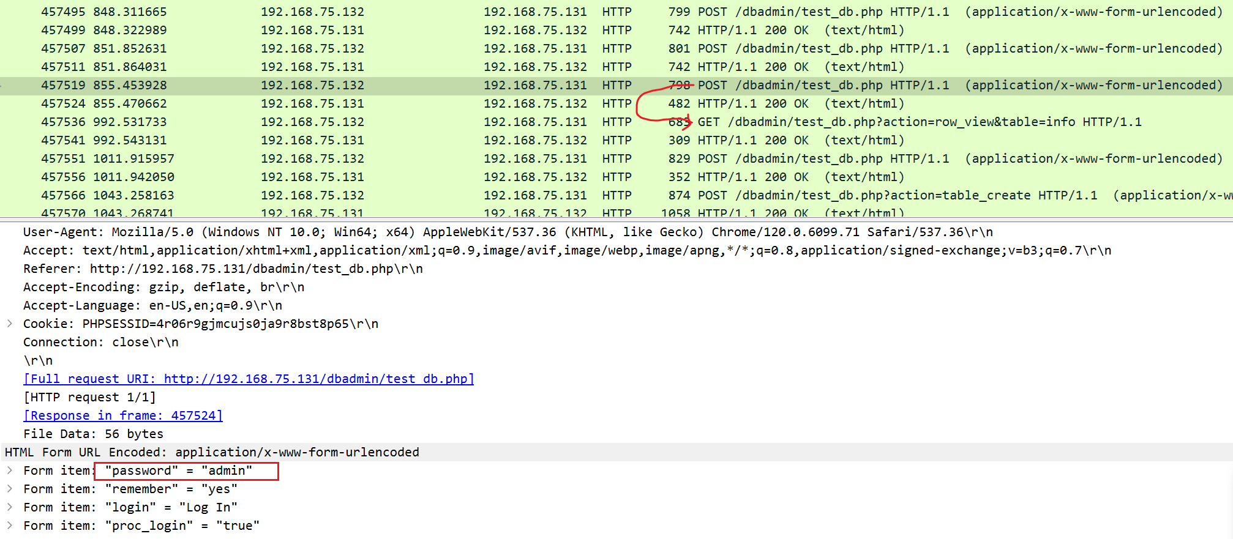This screenshot has width=1233, height=539.
Task: Select packet 457566 table_create POST row
Action: pos(616,195)
